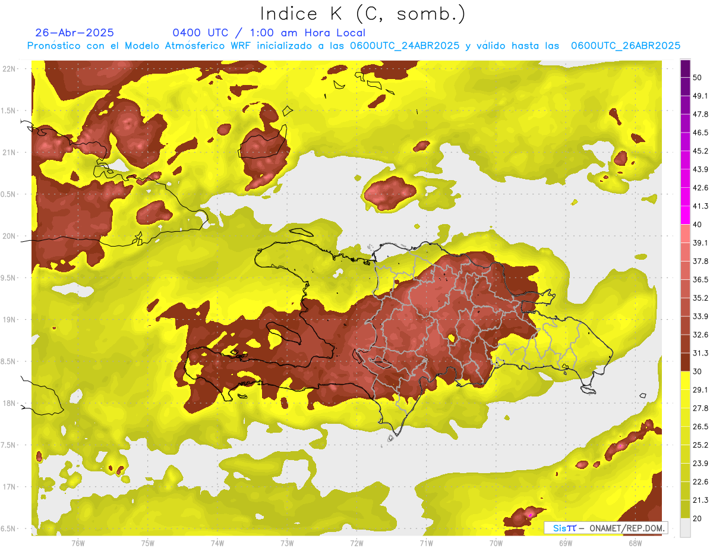The image size is (713, 551).
Task: Click the "73W" longitude label
Action: tap(287, 543)
